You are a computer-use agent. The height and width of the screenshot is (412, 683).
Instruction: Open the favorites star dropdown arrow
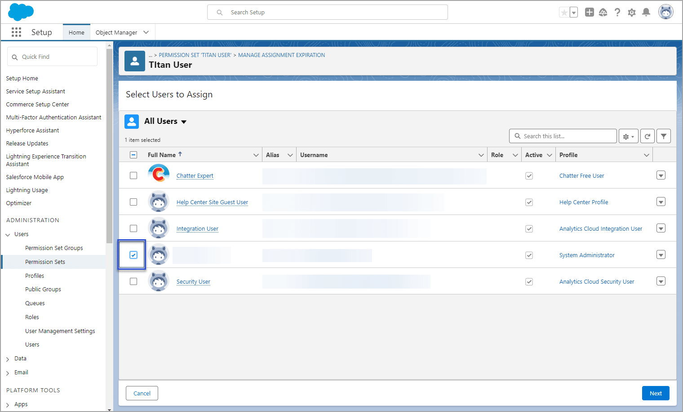(x=574, y=12)
